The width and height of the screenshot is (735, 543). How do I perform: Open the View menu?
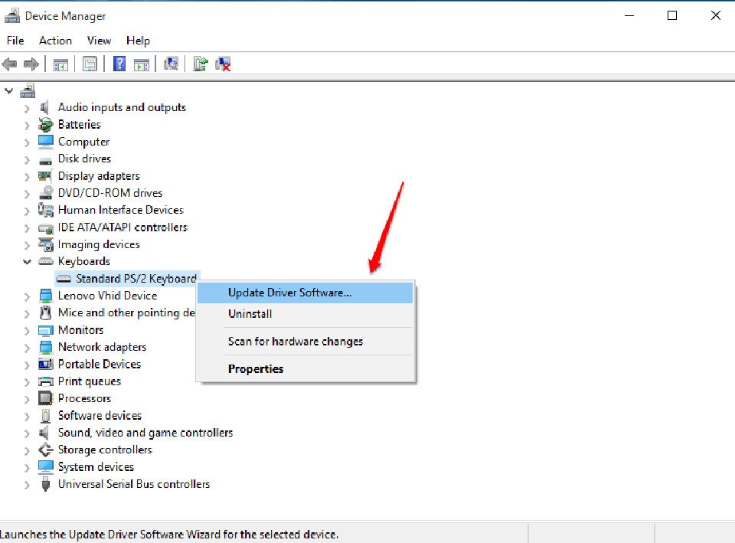click(x=99, y=41)
